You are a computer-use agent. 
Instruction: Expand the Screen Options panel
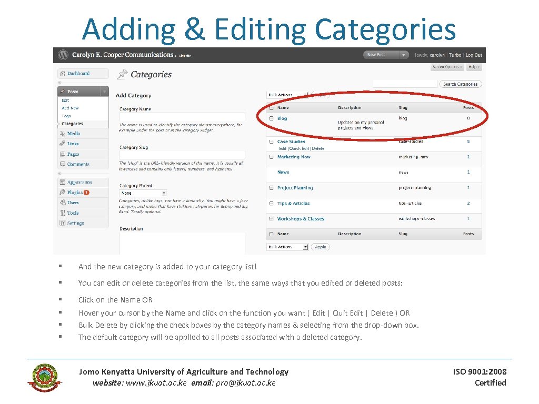pos(446,66)
